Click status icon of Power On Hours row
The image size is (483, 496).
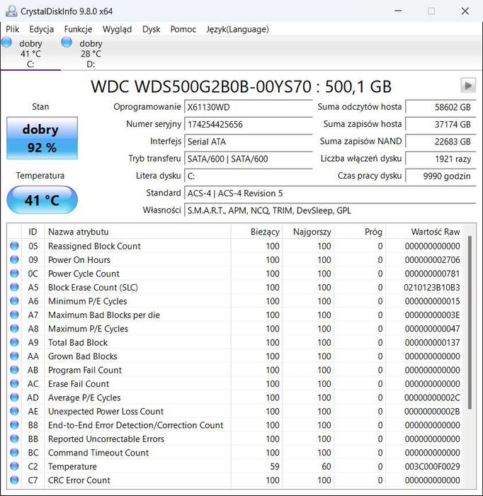(x=14, y=260)
